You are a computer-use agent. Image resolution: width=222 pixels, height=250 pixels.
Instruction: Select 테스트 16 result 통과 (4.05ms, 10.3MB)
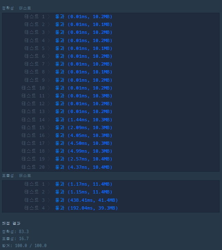point(84,135)
